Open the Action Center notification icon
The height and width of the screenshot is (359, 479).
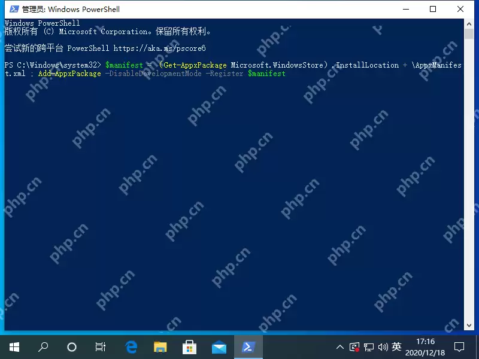pos(459,346)
